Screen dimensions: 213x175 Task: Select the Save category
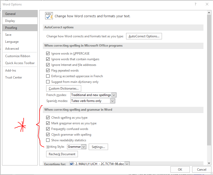[20, 35]
